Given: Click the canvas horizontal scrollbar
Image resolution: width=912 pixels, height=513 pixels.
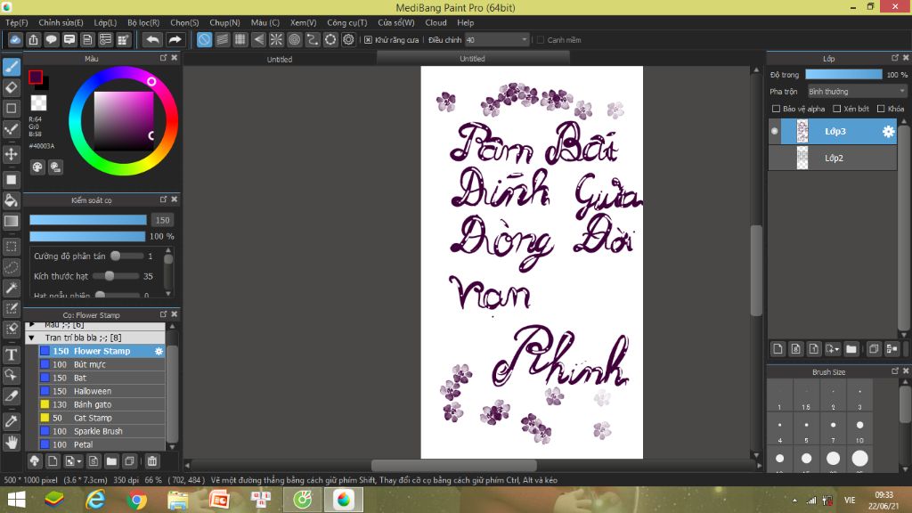Looking at the screenshot, I should click(453, 465).
